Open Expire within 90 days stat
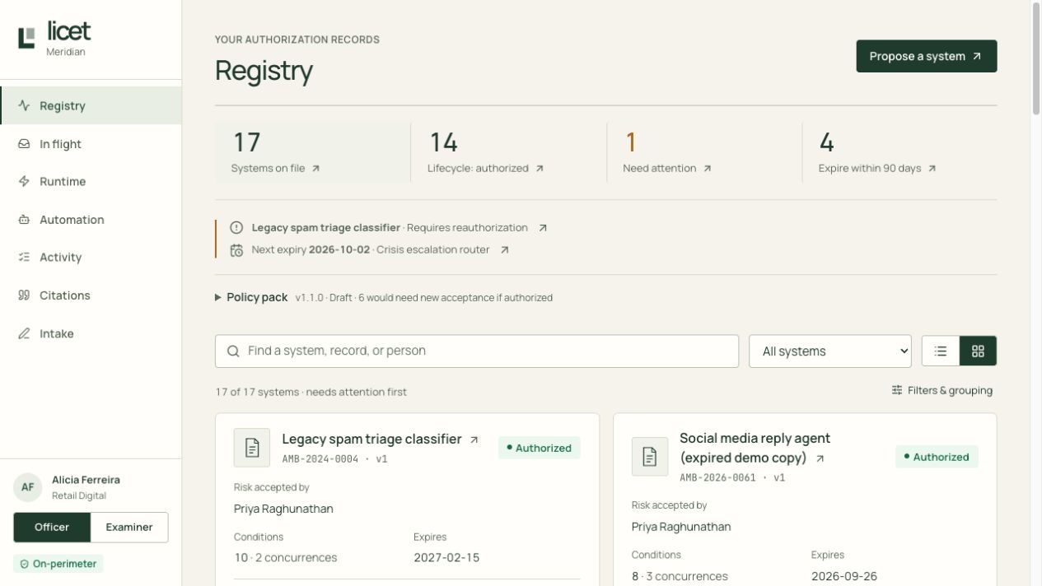 coord(899,153)
